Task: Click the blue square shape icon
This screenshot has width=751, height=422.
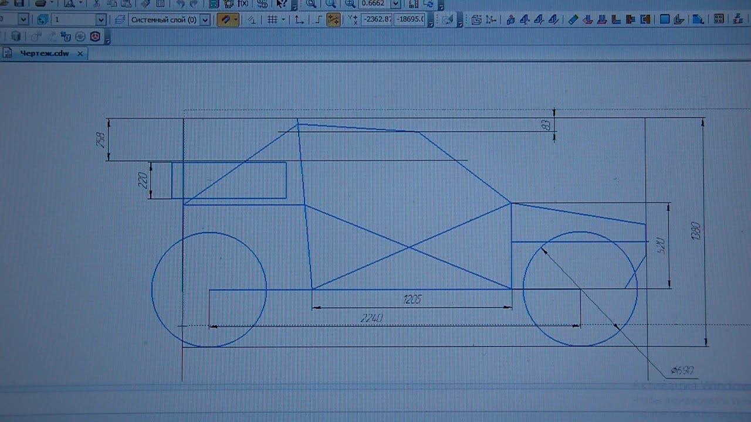Action: pyautogui.click(x=664, y=19)
